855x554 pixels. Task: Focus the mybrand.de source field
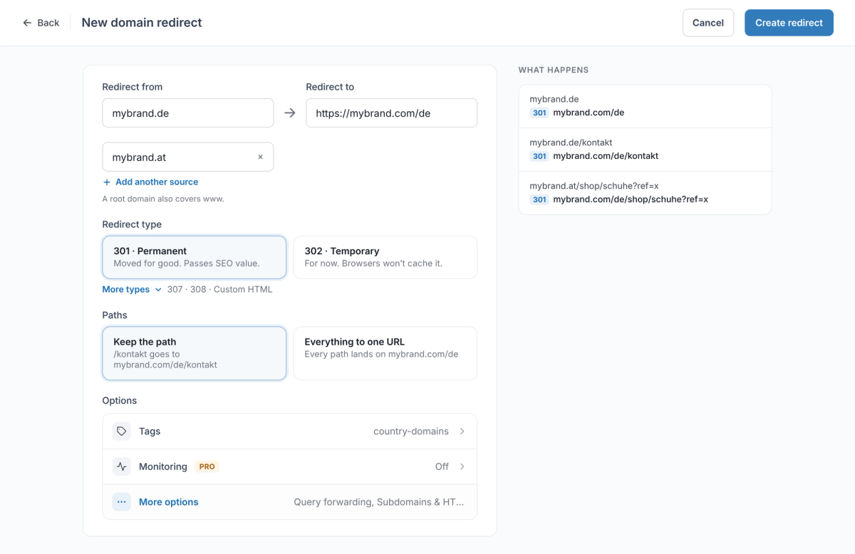pyautogui.click(x=188, y=113)
